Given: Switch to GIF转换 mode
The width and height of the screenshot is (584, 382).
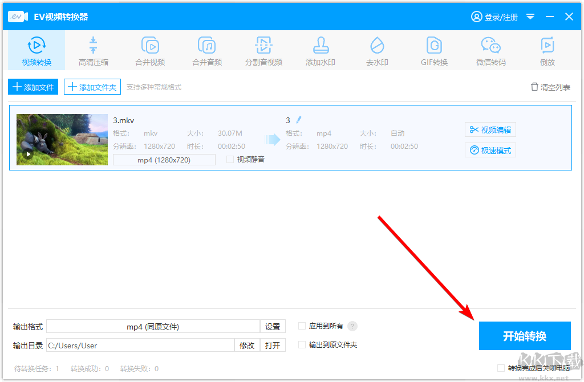Looking at the screenshot, I should coord(434,50).
